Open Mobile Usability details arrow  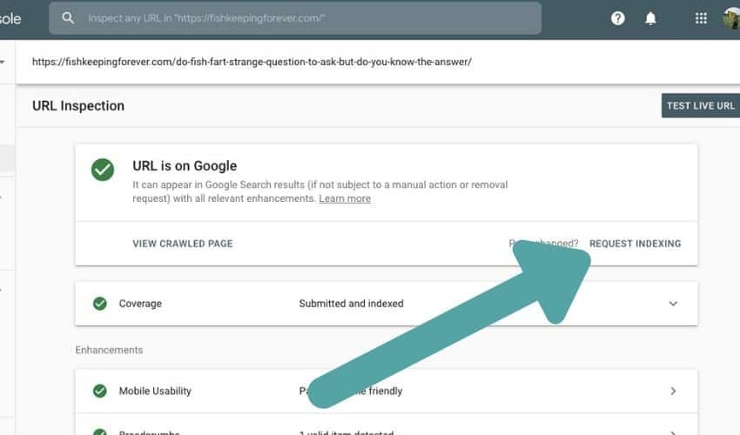[673, 391]
